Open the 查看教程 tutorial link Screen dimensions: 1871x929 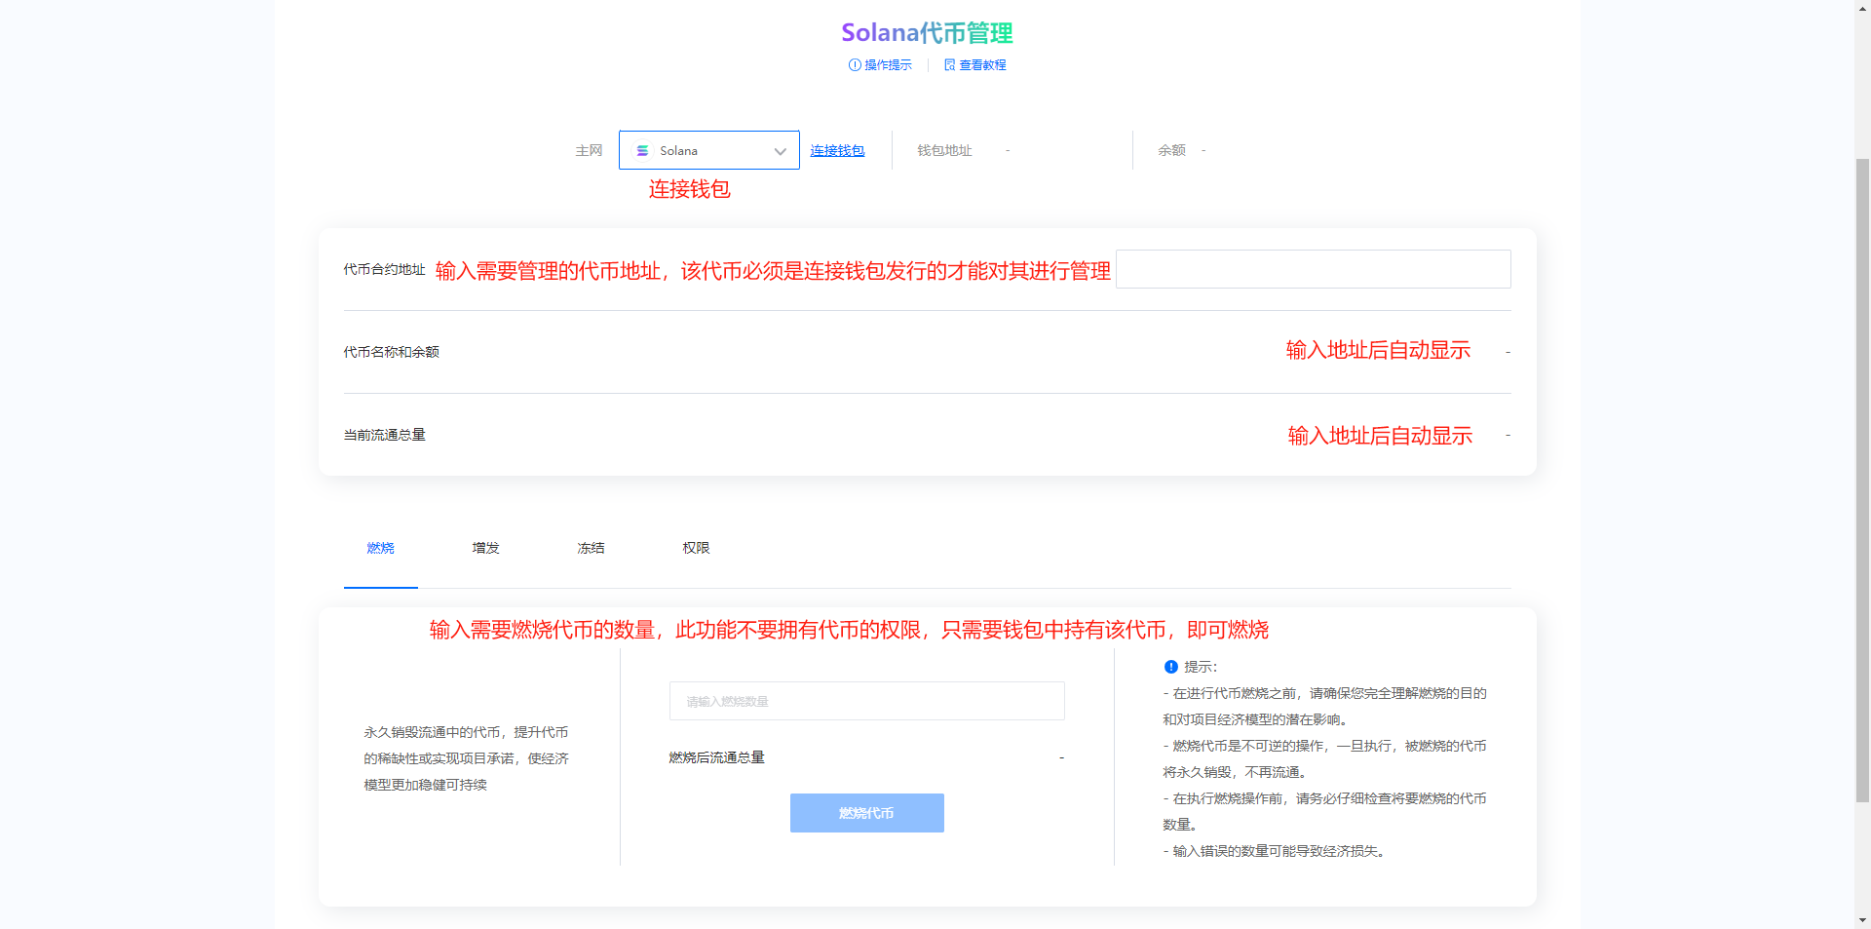tap(974, 65)
